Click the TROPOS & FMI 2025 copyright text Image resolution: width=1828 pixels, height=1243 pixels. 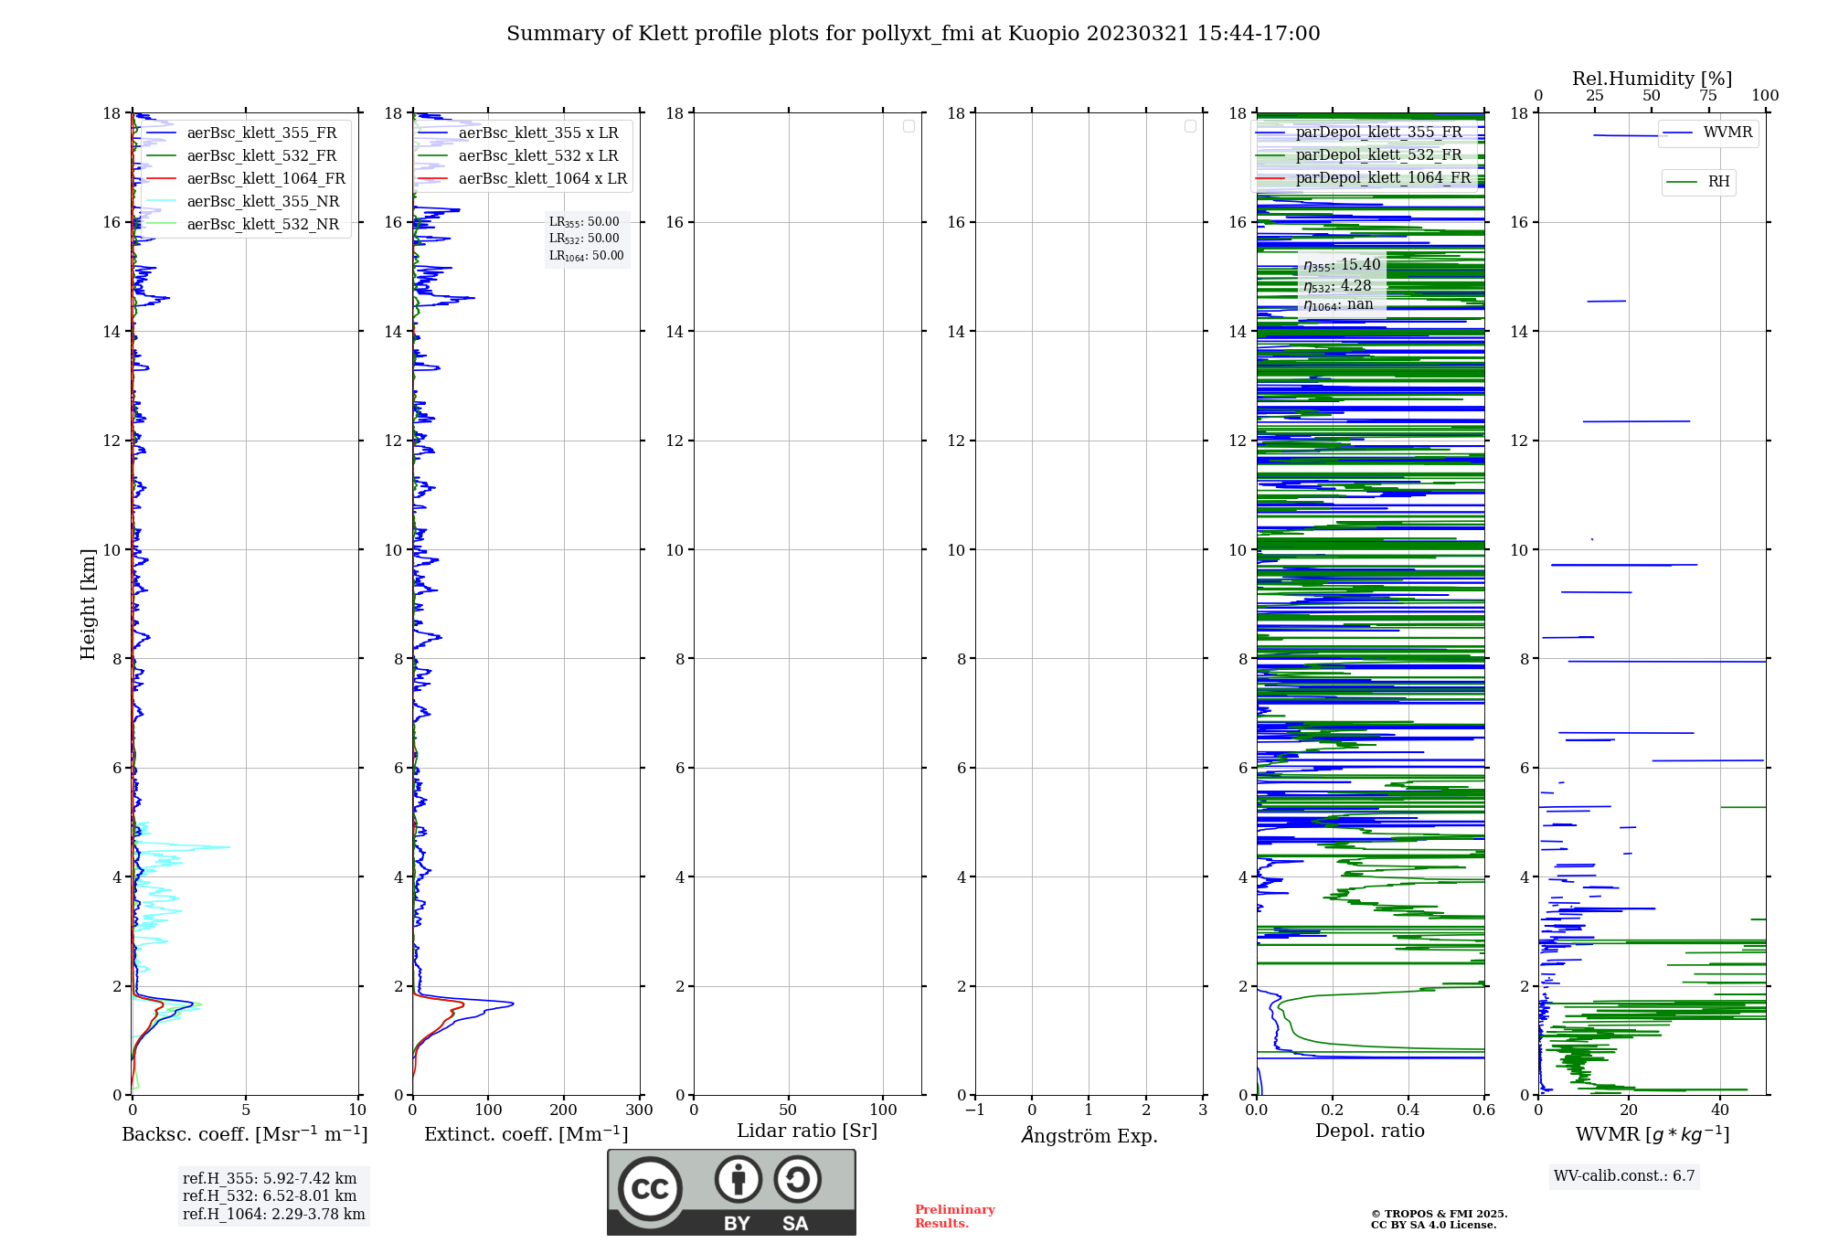pos(1440,1214)
